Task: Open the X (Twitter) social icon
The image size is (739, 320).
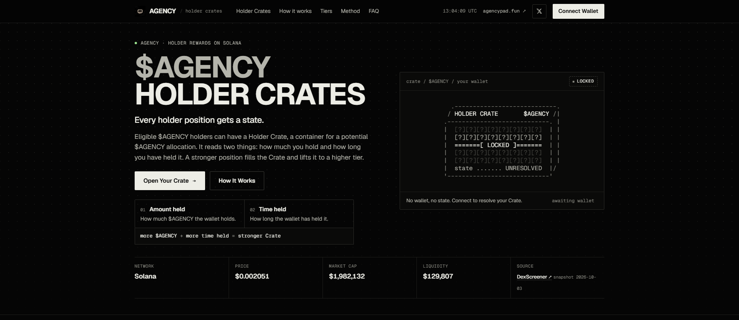Action: click(x=539, y=11)
